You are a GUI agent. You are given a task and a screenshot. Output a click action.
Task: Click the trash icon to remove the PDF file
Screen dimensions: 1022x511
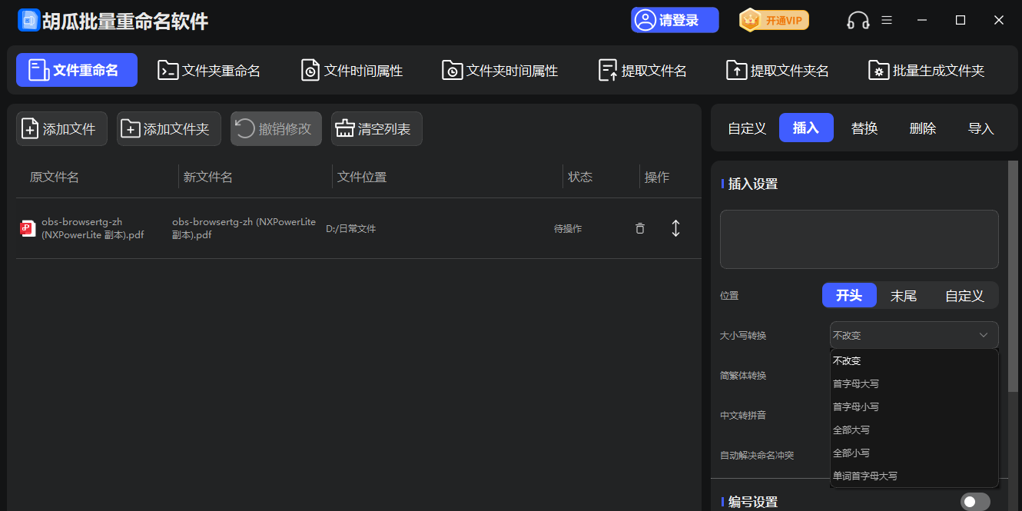639,228
